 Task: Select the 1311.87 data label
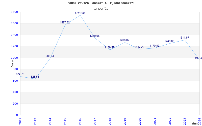pos(184,38)
